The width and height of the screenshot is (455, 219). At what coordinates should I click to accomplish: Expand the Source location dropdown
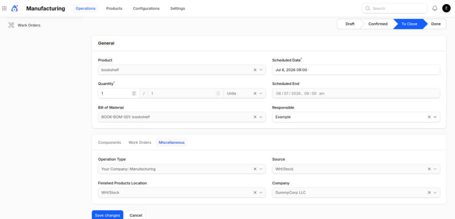click(435, 169)
